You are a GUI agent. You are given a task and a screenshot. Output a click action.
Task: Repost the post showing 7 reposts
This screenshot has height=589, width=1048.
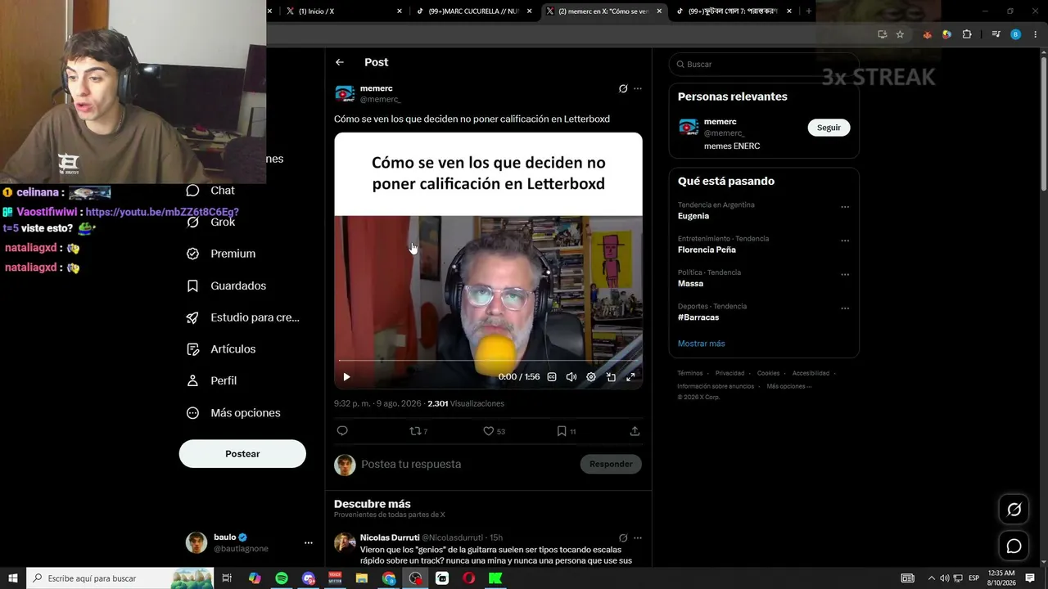(x=418, y=431)
